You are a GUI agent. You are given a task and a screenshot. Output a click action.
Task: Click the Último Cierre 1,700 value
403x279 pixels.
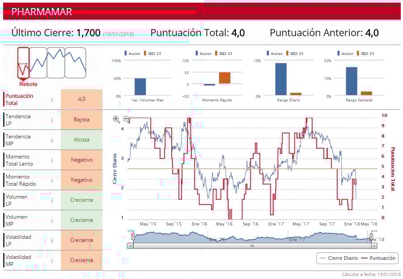click(x=88, y=33)
